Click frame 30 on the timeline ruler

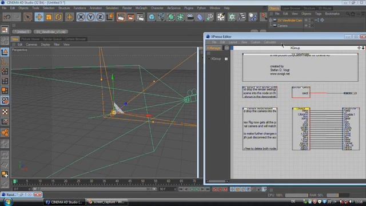pyautogui.click(x=91, y=181)
